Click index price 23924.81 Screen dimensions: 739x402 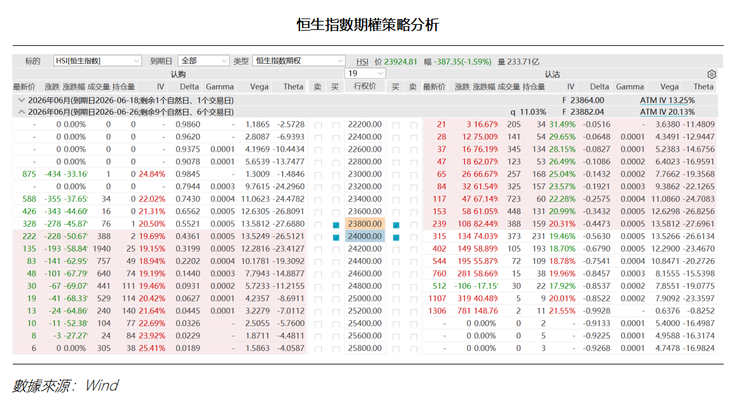tap(400, 62)
